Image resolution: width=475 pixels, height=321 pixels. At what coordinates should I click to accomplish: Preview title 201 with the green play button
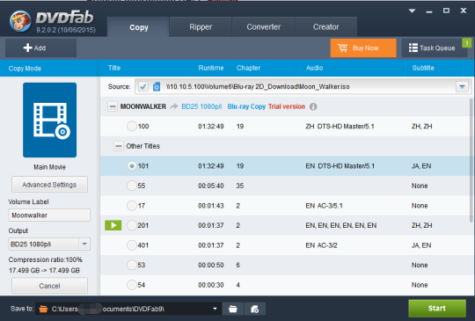(x=113, y=225)
